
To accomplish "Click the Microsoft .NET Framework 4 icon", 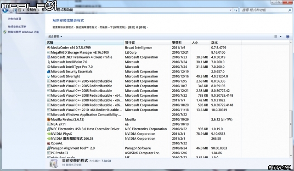I will [49, 57].
